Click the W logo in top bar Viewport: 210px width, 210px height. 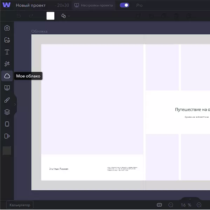coord(6,5)
